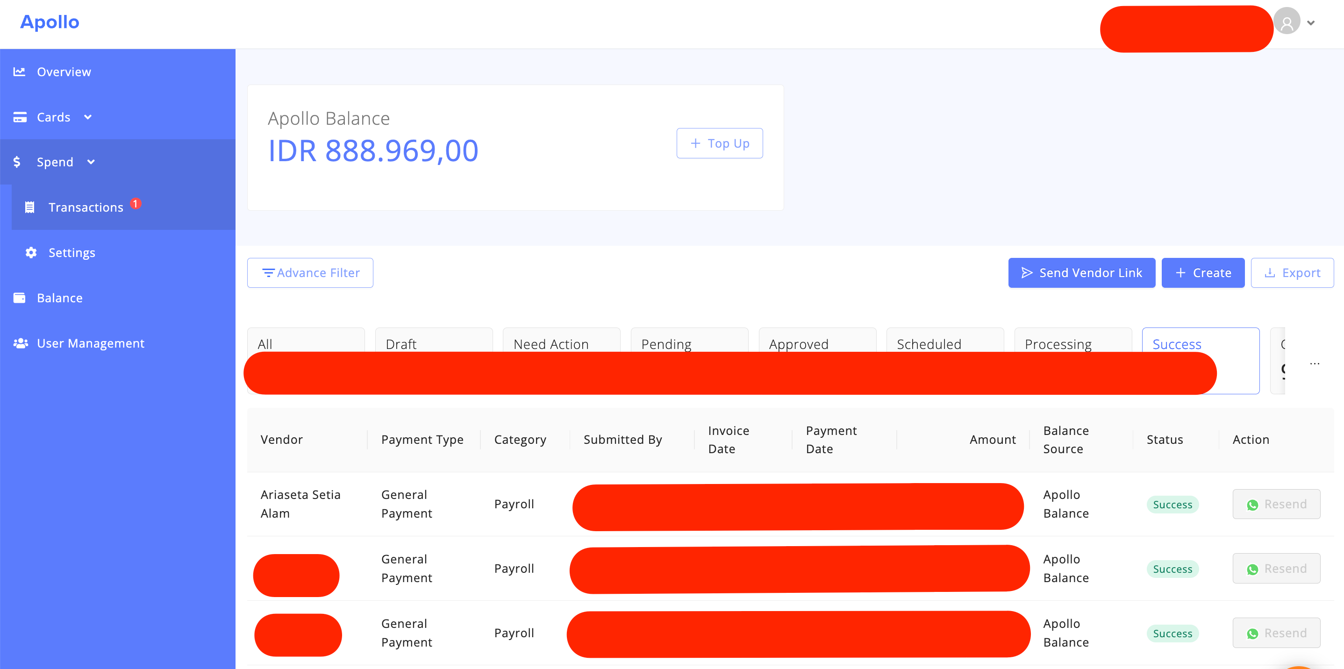Click red notification badge on Transactions

pyautogui.click(x=136, y=203)
